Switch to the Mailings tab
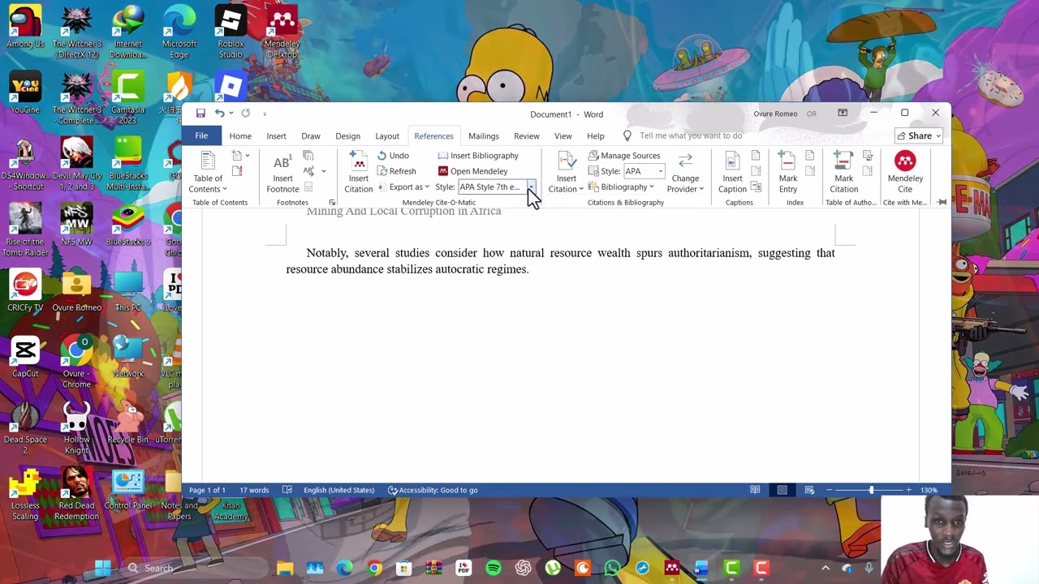 [x=483, y=136]
